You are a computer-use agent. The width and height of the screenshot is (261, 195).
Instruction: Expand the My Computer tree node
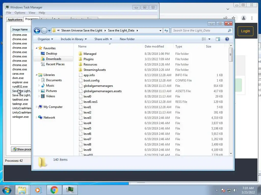pyautogui.click(x=36, y=107)
